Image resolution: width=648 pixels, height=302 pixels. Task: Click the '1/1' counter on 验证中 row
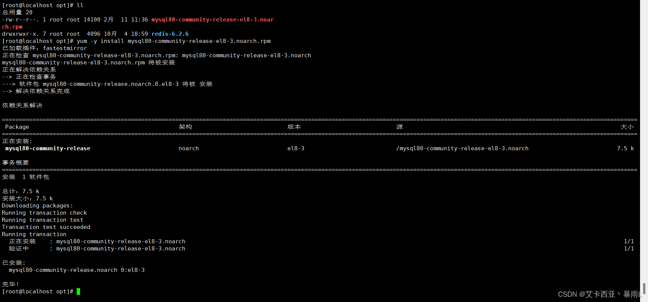pos(629,249)
